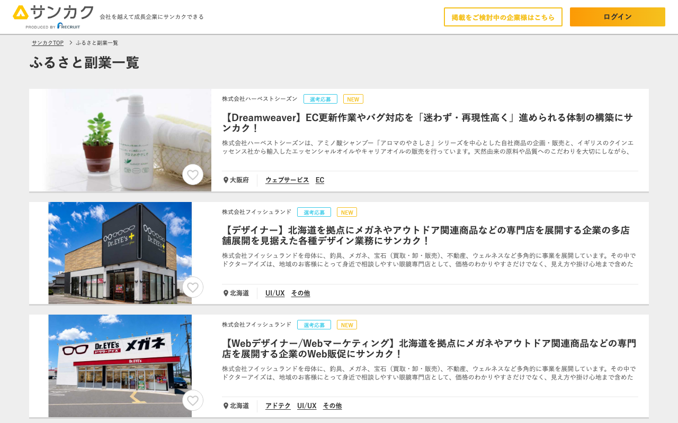Select the UI/UX tag in the Webデザイナー/Webマーケティング listing
This screenshot has height=423, width=678.
pyautogui.click(x=307, y=406)
